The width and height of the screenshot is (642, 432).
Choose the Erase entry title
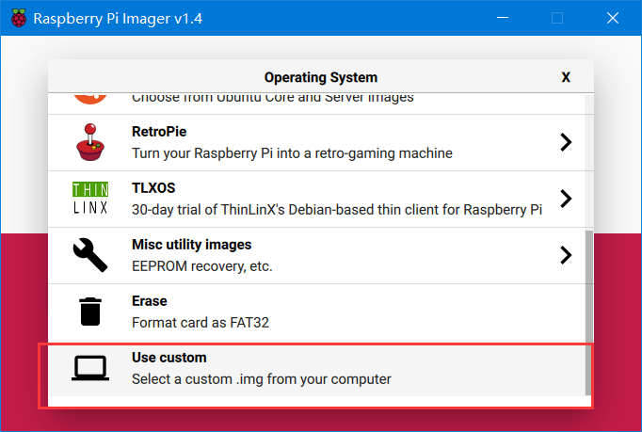coord(150,301)
